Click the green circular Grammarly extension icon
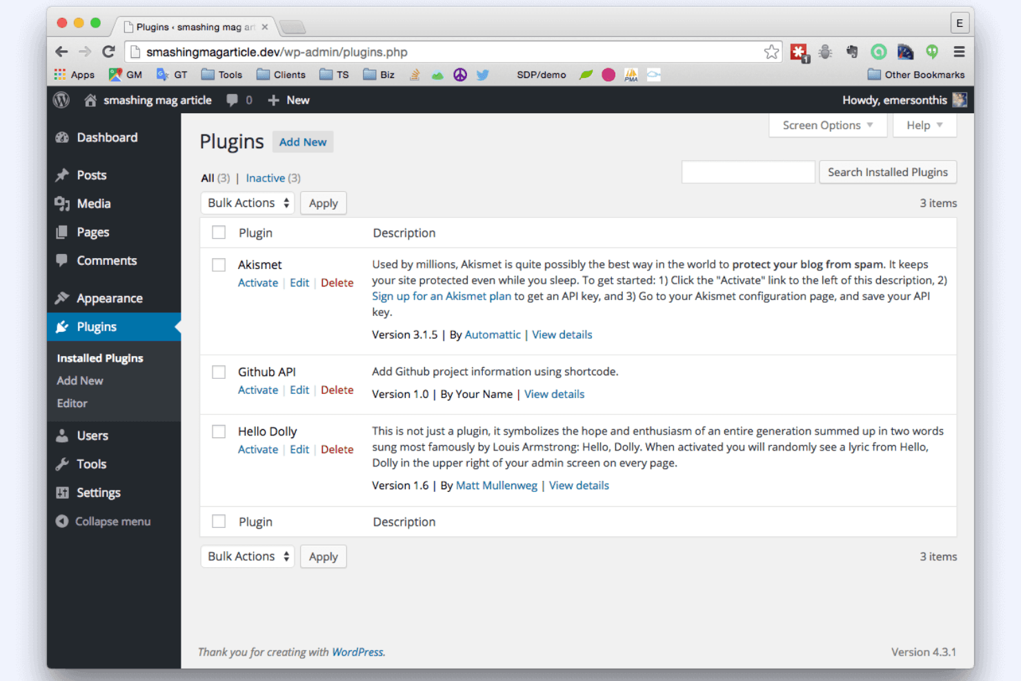This screenshot has height=681, width=1021. 878,52
